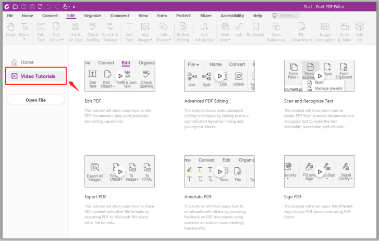Open the File menu
379x241 pixels.
pyautogui.click(x=10, y=16)
